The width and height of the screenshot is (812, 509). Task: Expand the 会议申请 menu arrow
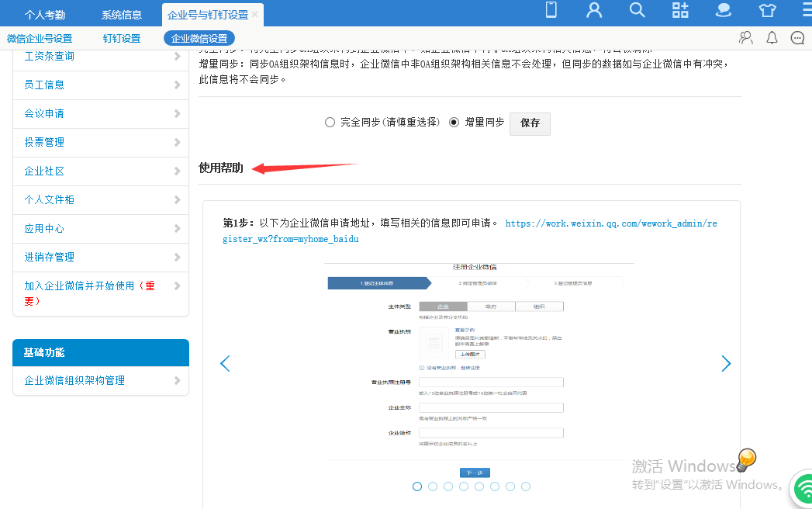tap(178, 114)
